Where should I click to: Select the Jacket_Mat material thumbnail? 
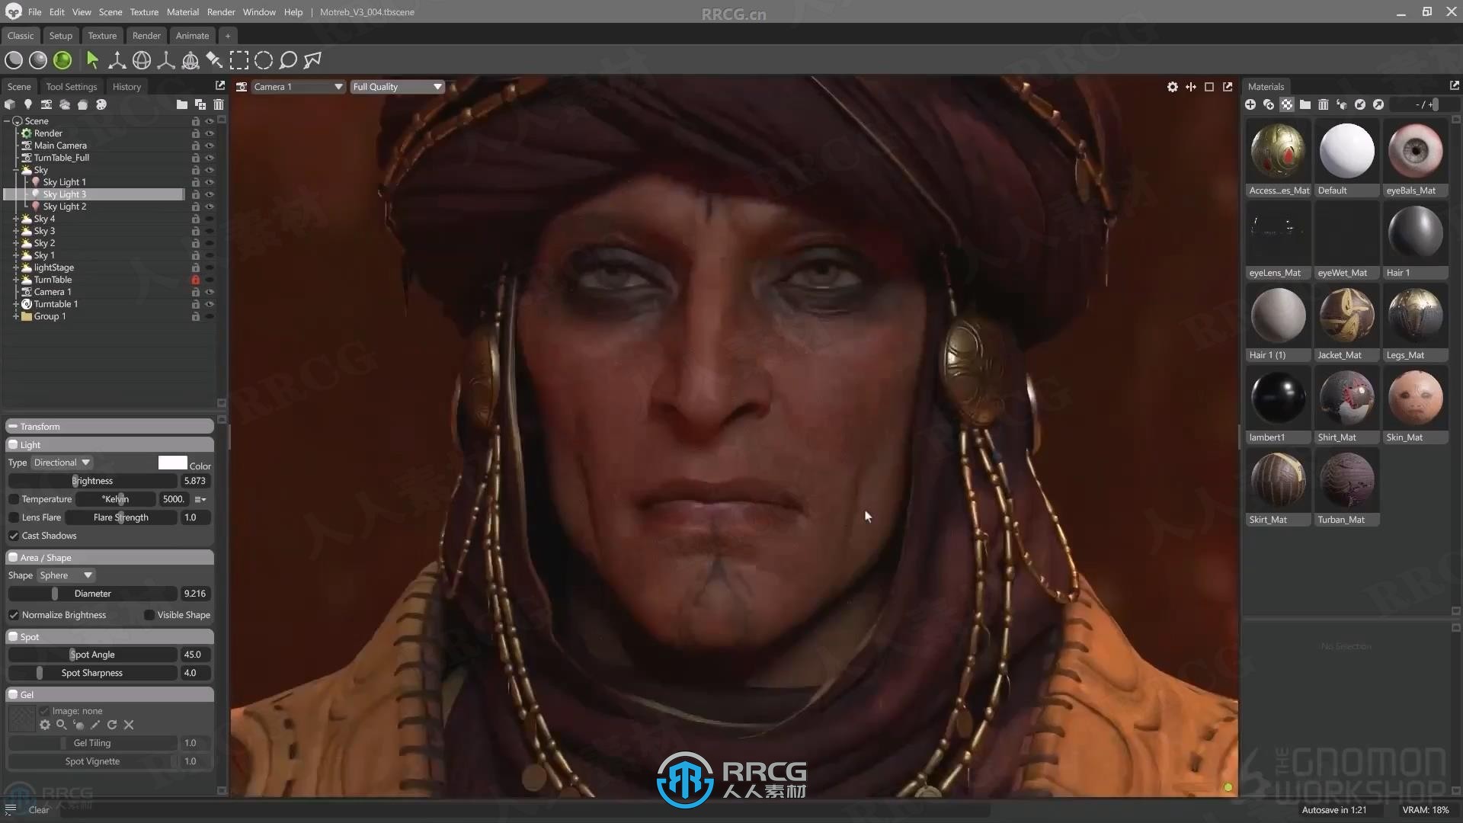(1346, 322)
